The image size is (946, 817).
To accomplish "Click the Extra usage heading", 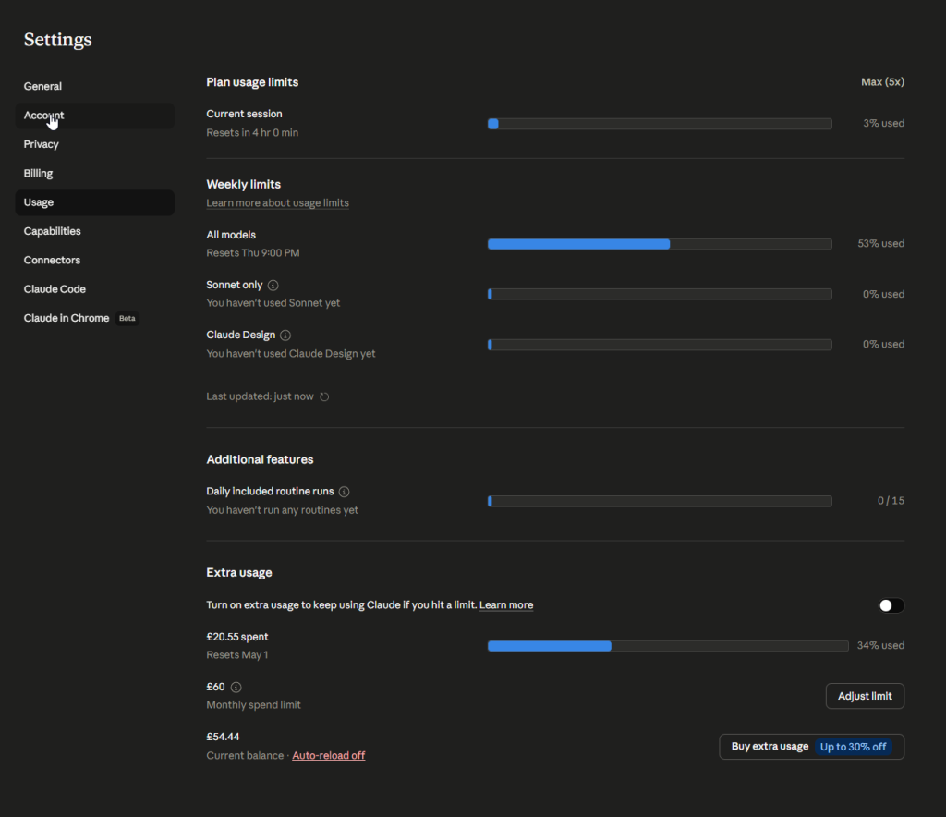I will [239, 573].
